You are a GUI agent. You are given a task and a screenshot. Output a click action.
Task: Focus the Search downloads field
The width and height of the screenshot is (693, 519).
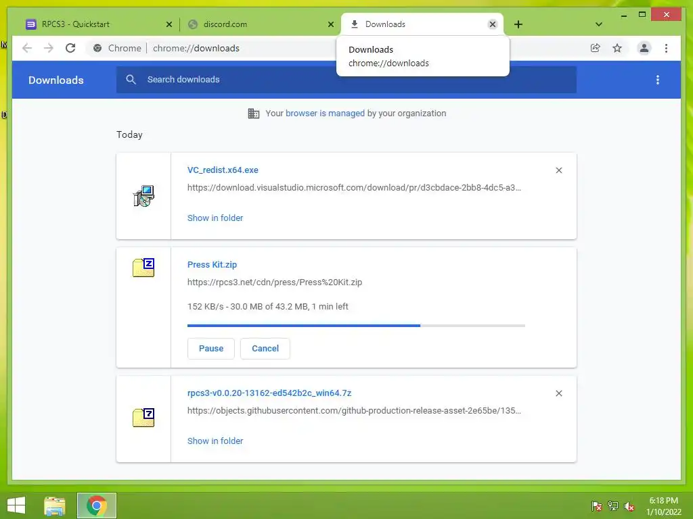[x=346, y=80]
